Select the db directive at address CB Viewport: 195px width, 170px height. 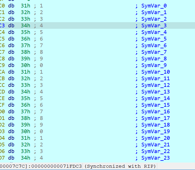click(11, 79)
